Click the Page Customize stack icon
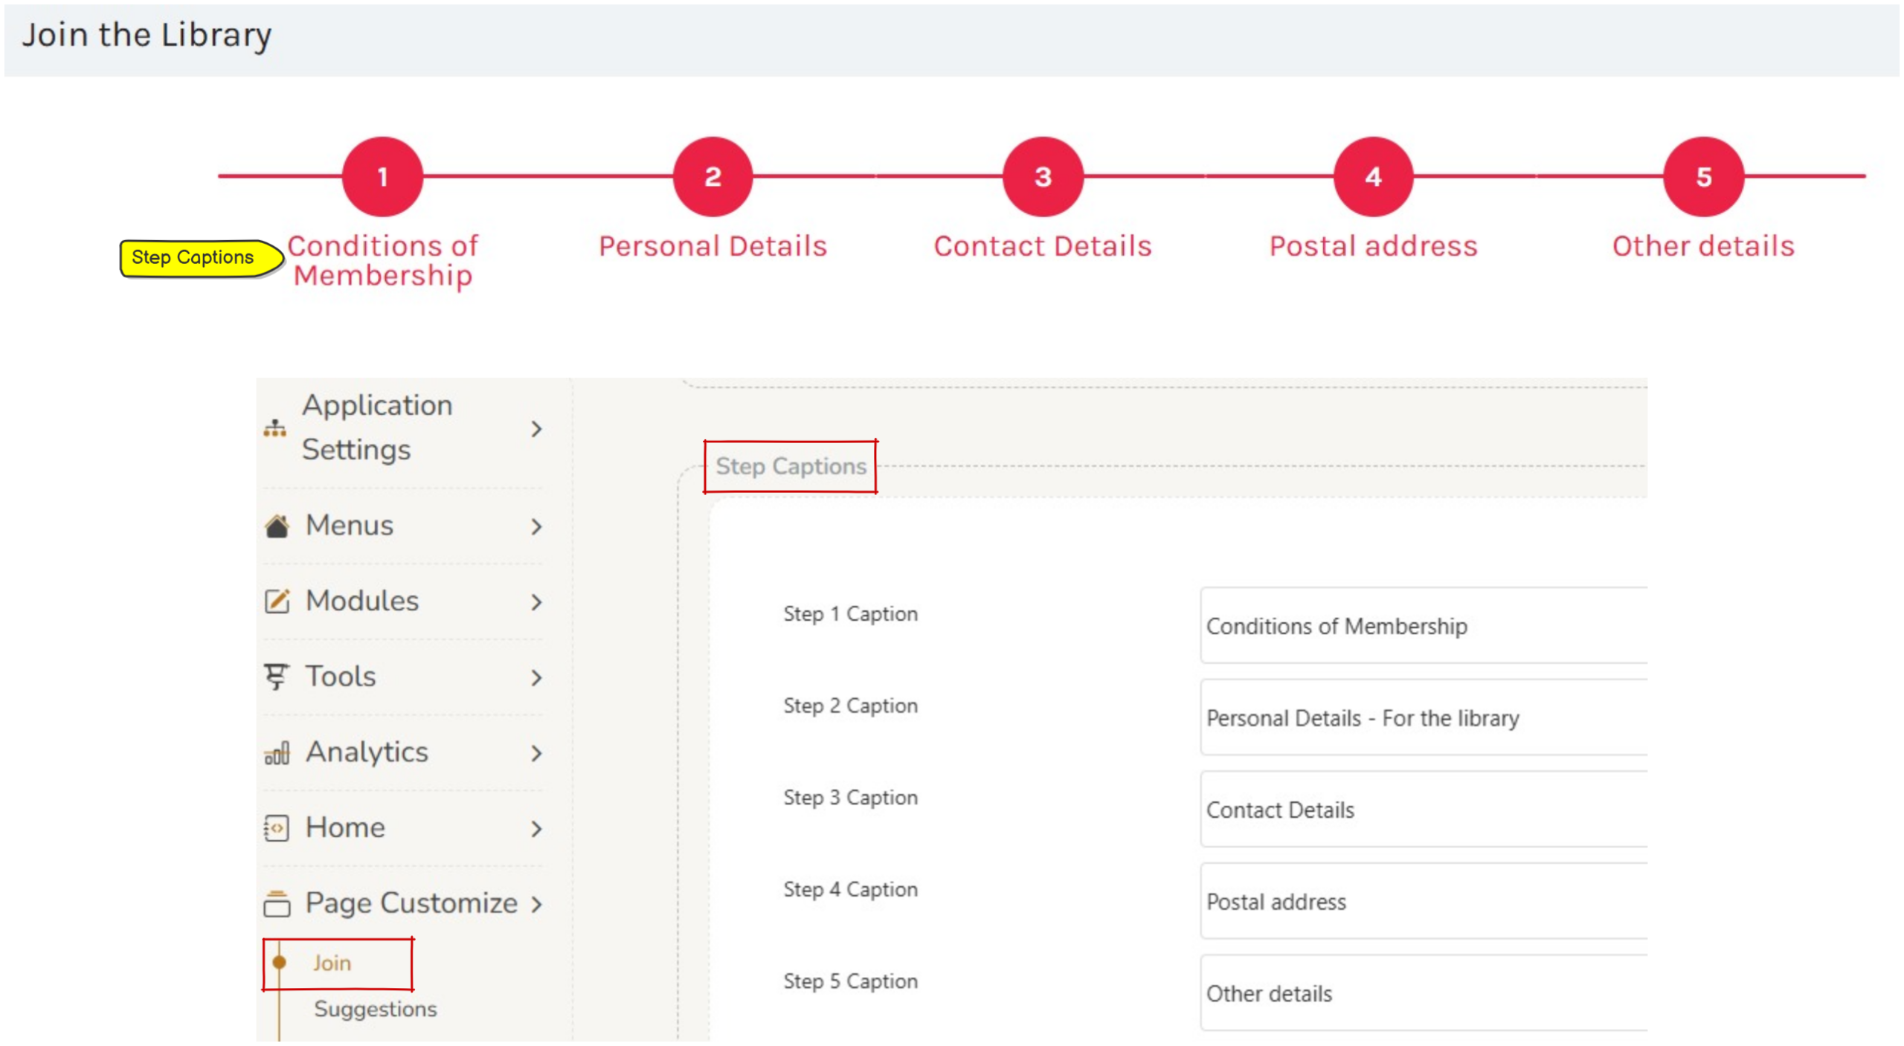Screen dimensions: 1904x1046 (277, 904)
